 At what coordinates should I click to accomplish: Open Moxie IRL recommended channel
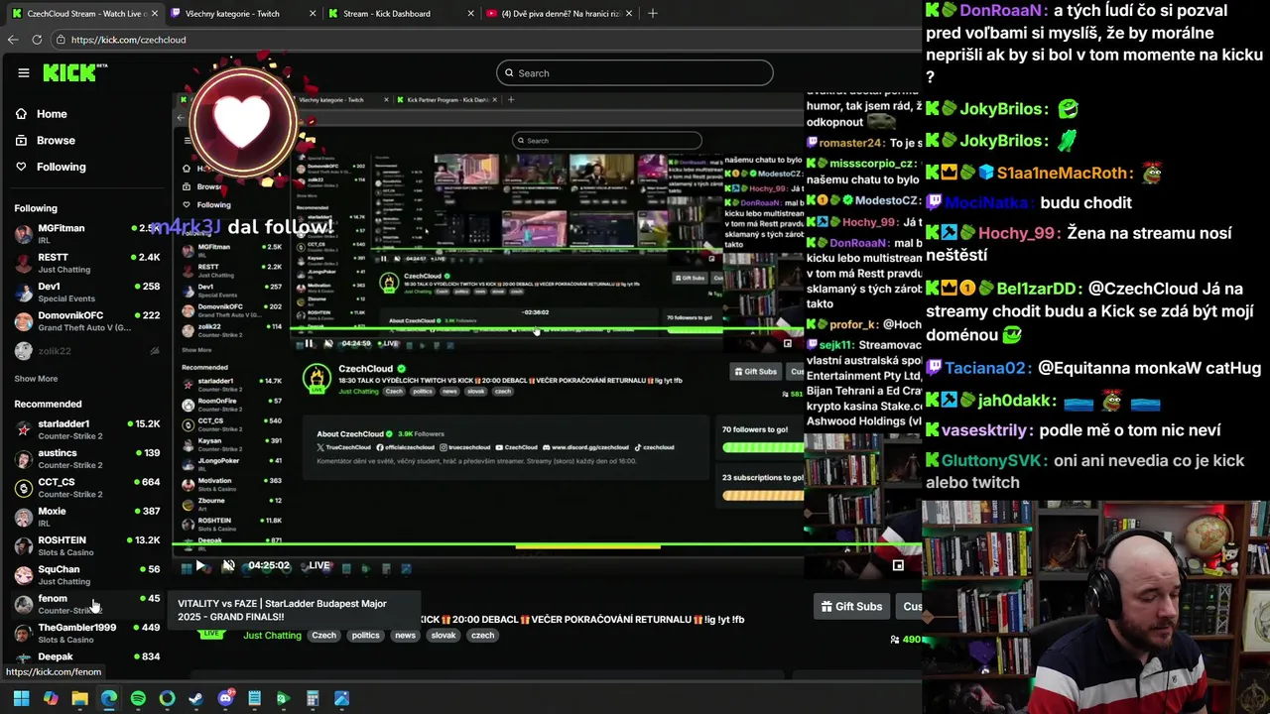(87, 517)
